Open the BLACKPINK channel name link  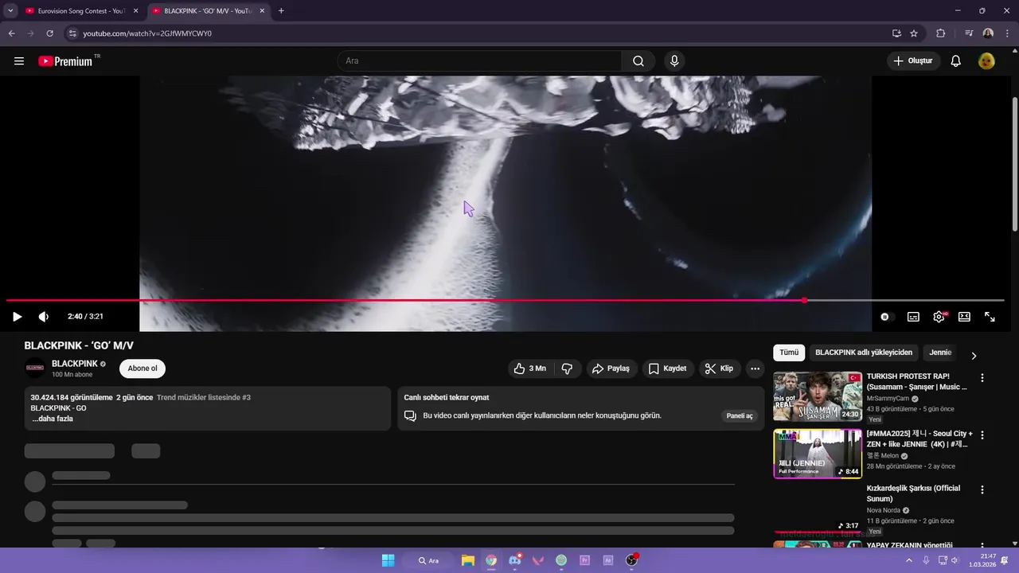point(75,364)
